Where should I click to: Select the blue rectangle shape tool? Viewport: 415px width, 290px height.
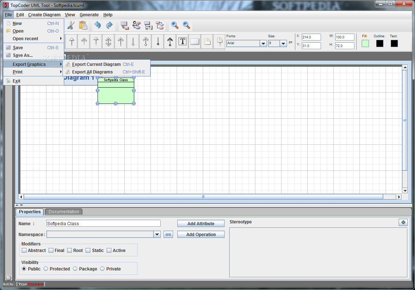click(x=195, y=42)
